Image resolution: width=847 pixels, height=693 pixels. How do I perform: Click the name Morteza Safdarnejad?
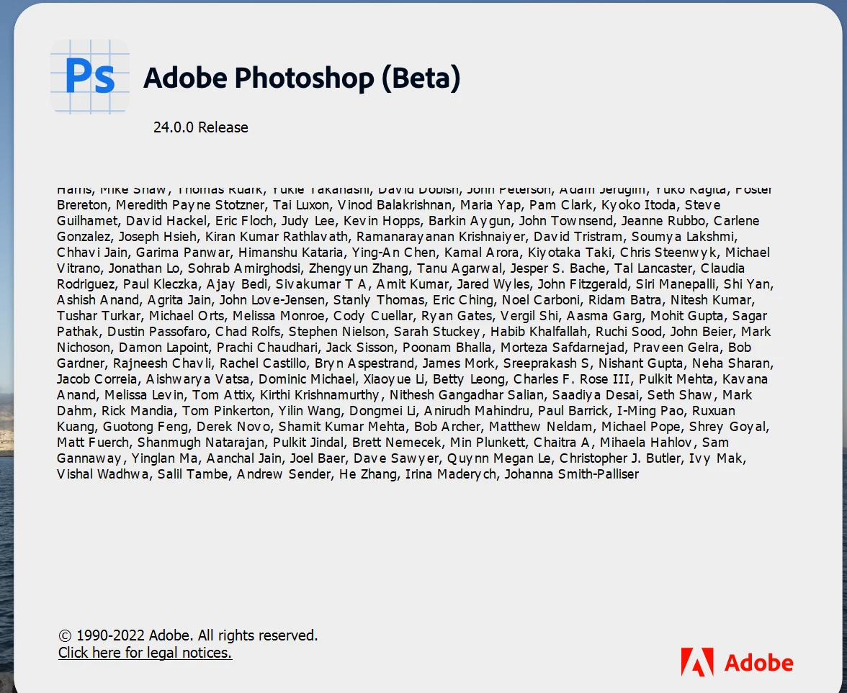563,348
